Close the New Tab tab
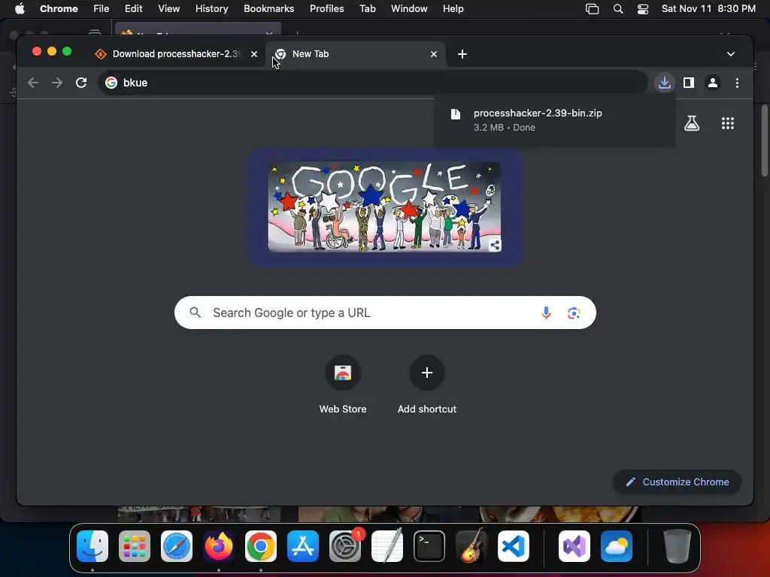Viewport: 770px width, 577px height. pyautogui.click(x=434, y=54)
